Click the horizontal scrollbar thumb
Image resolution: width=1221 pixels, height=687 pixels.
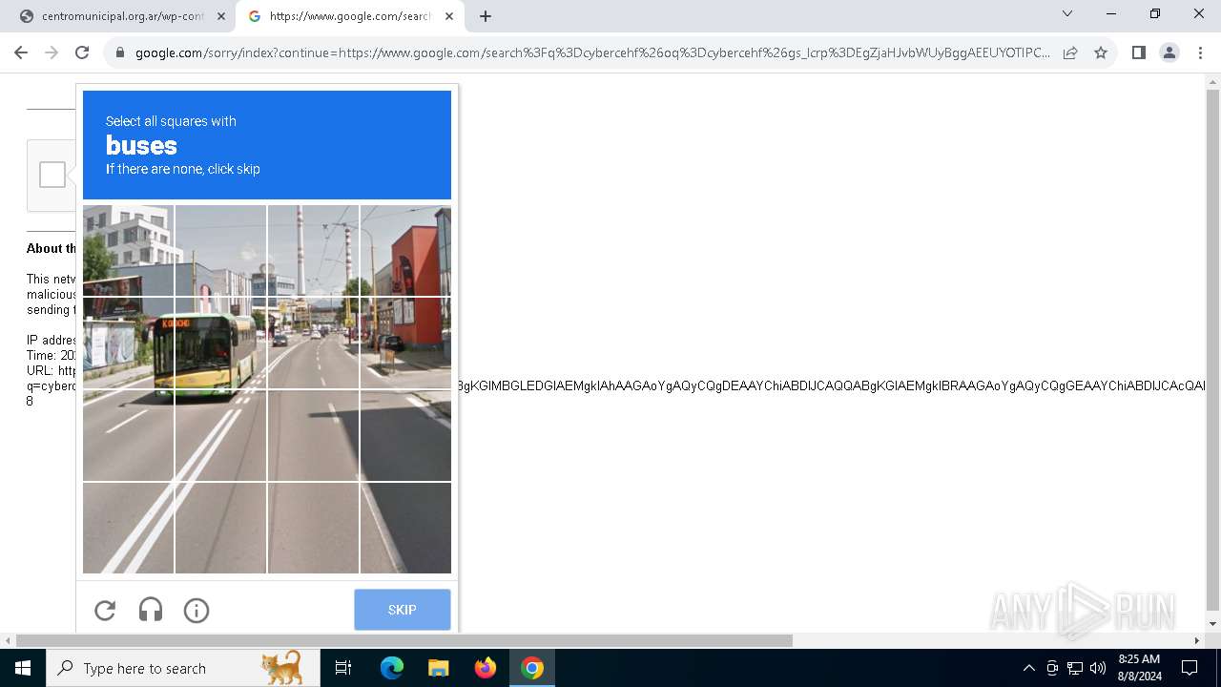pyautogui.click(x=404, y=640)
